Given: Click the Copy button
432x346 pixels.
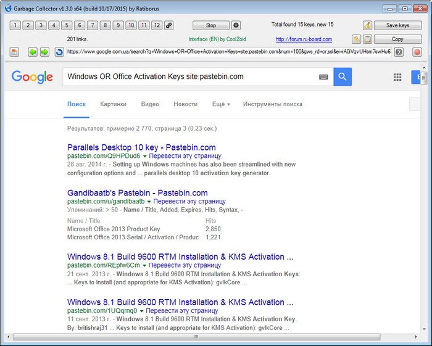Looking at the screenshot, I should pyautogui.click(x=398, y=39).
